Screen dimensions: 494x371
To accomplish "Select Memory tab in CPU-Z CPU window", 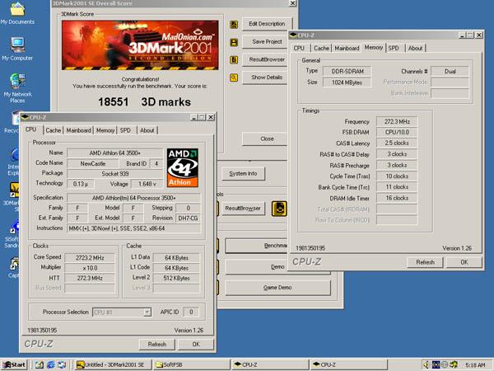I will pyautogui.click(x=105, y=130).
